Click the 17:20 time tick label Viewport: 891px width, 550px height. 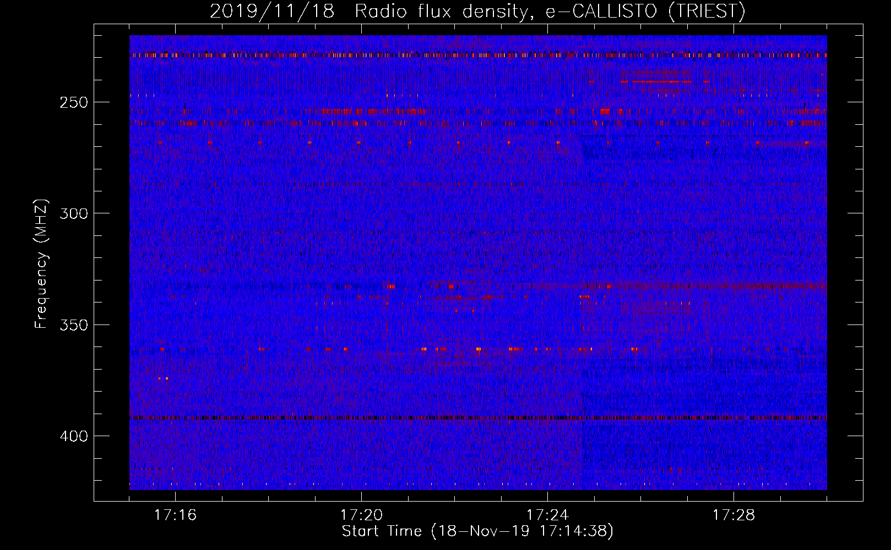point(361,515)
